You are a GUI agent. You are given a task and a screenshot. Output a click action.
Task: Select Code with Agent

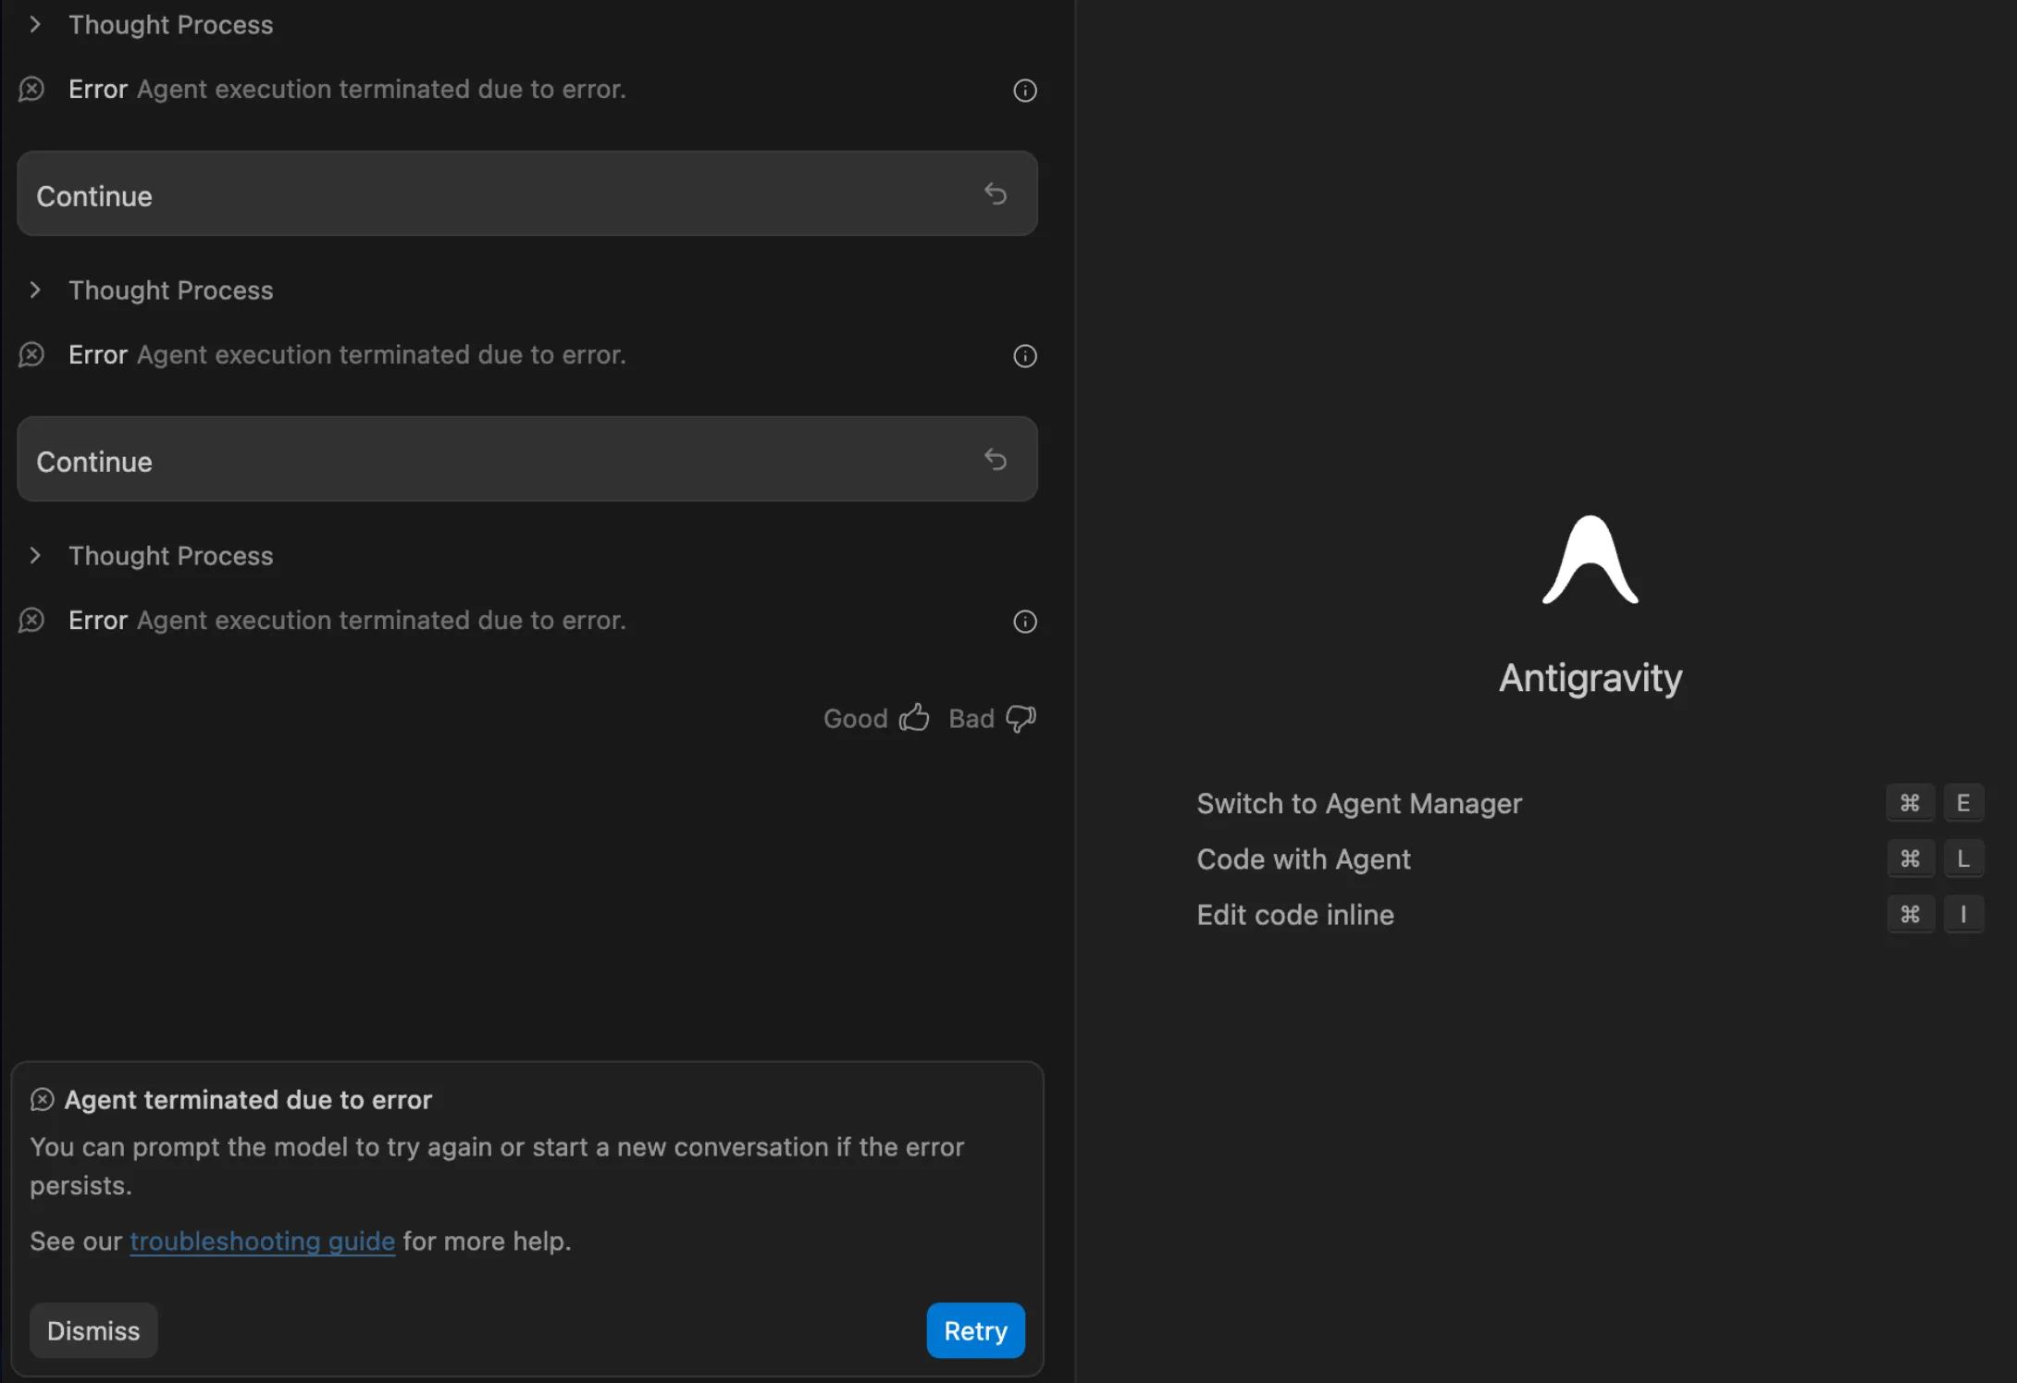click(x=1304, y=858)
